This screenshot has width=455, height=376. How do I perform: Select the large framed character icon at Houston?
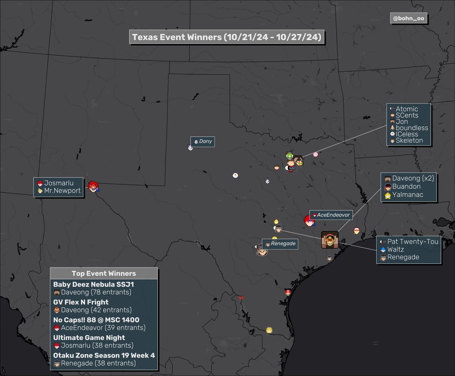coord(329,240)
